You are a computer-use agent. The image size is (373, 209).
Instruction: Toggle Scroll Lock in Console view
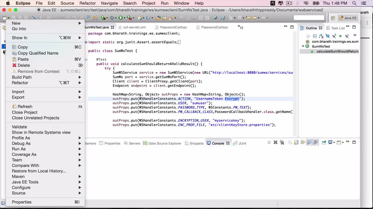pyautogui.click(x=296, y=143)
